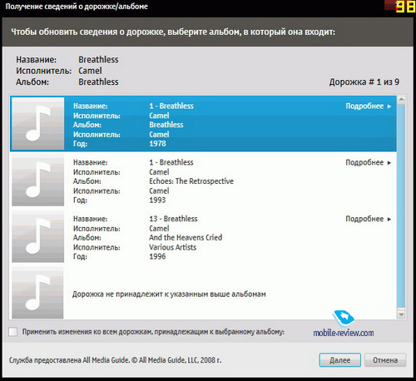
Task: Click the Подробнее text in the 1993 entry
Action: coord(364,162)
